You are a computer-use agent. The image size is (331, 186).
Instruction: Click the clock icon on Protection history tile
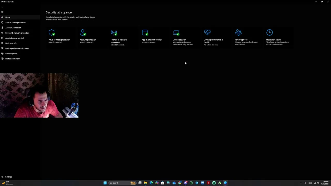tap(269, 32)
